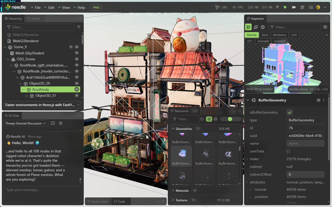Expand the Materials section in Resources

173,190
